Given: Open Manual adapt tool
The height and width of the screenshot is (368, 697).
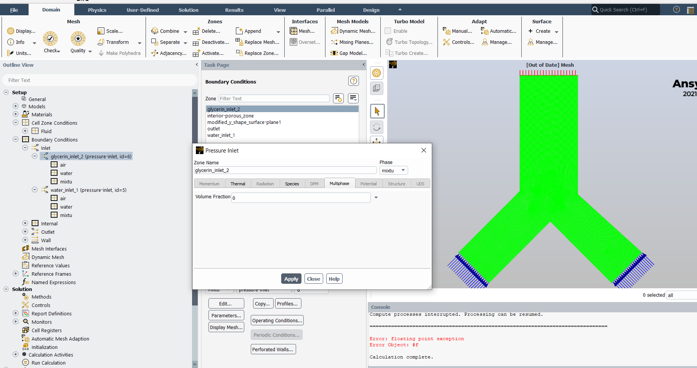Looking at the screenshot, I should click(457, 31).
